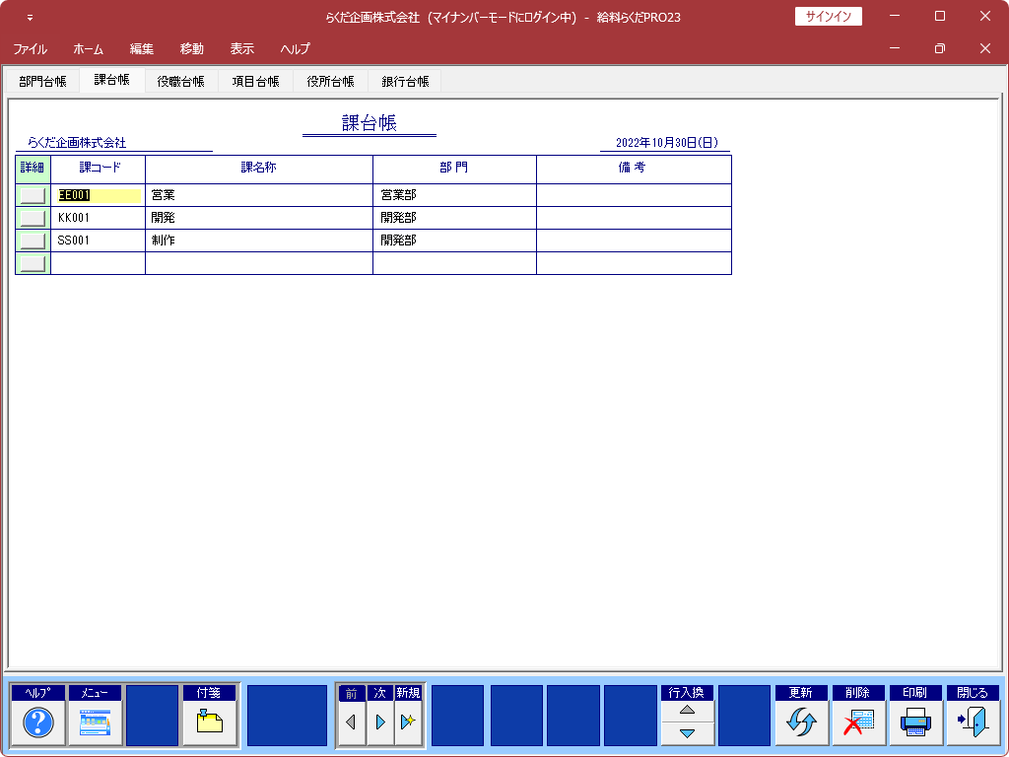
Task: Click the 詳細 column header
Action: (33, 168)
